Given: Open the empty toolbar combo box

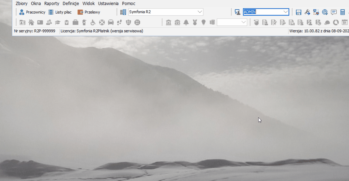Looking at the screenshot, I should [232, 22].
